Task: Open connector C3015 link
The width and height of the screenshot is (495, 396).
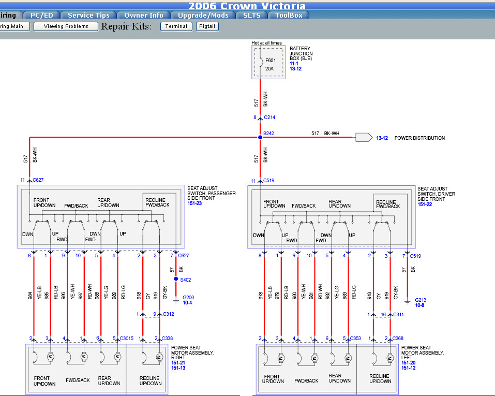Action: 126,338
